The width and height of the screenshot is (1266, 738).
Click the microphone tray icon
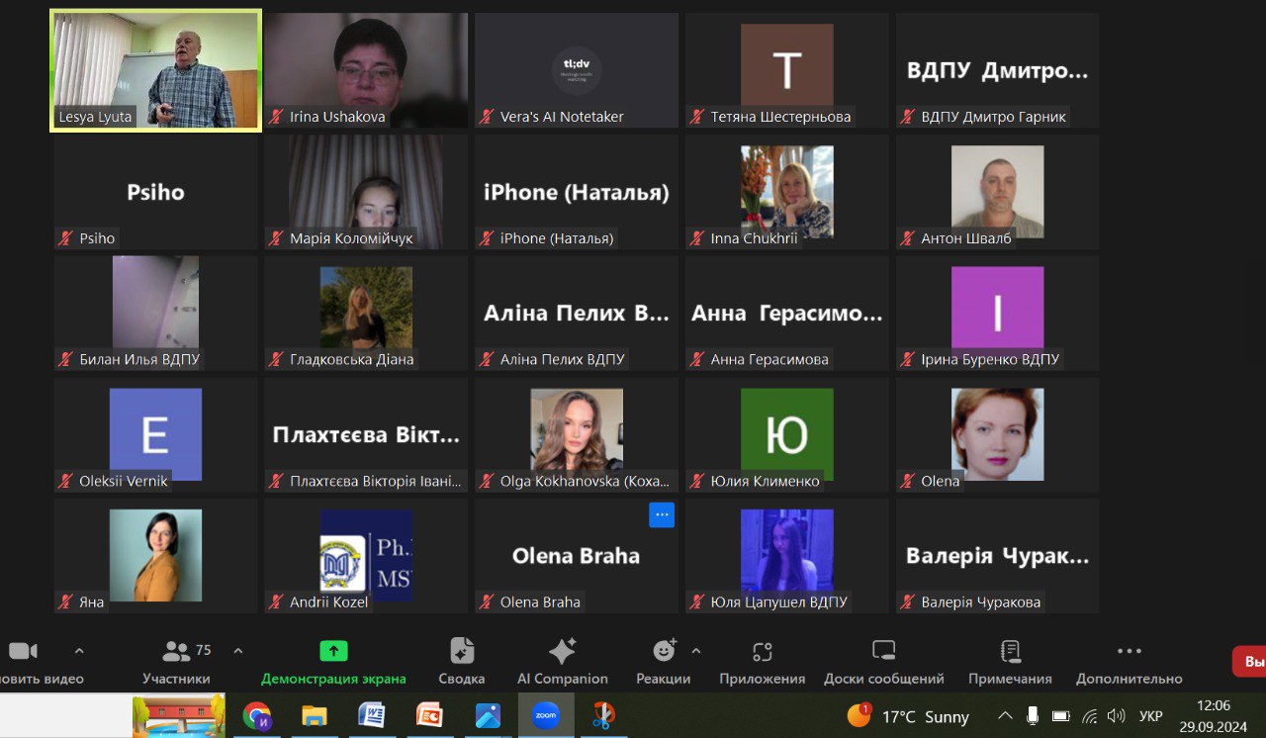click(1033, 715)
